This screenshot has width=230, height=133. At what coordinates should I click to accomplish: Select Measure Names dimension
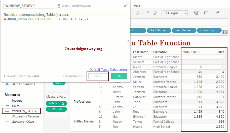[23, 84]
